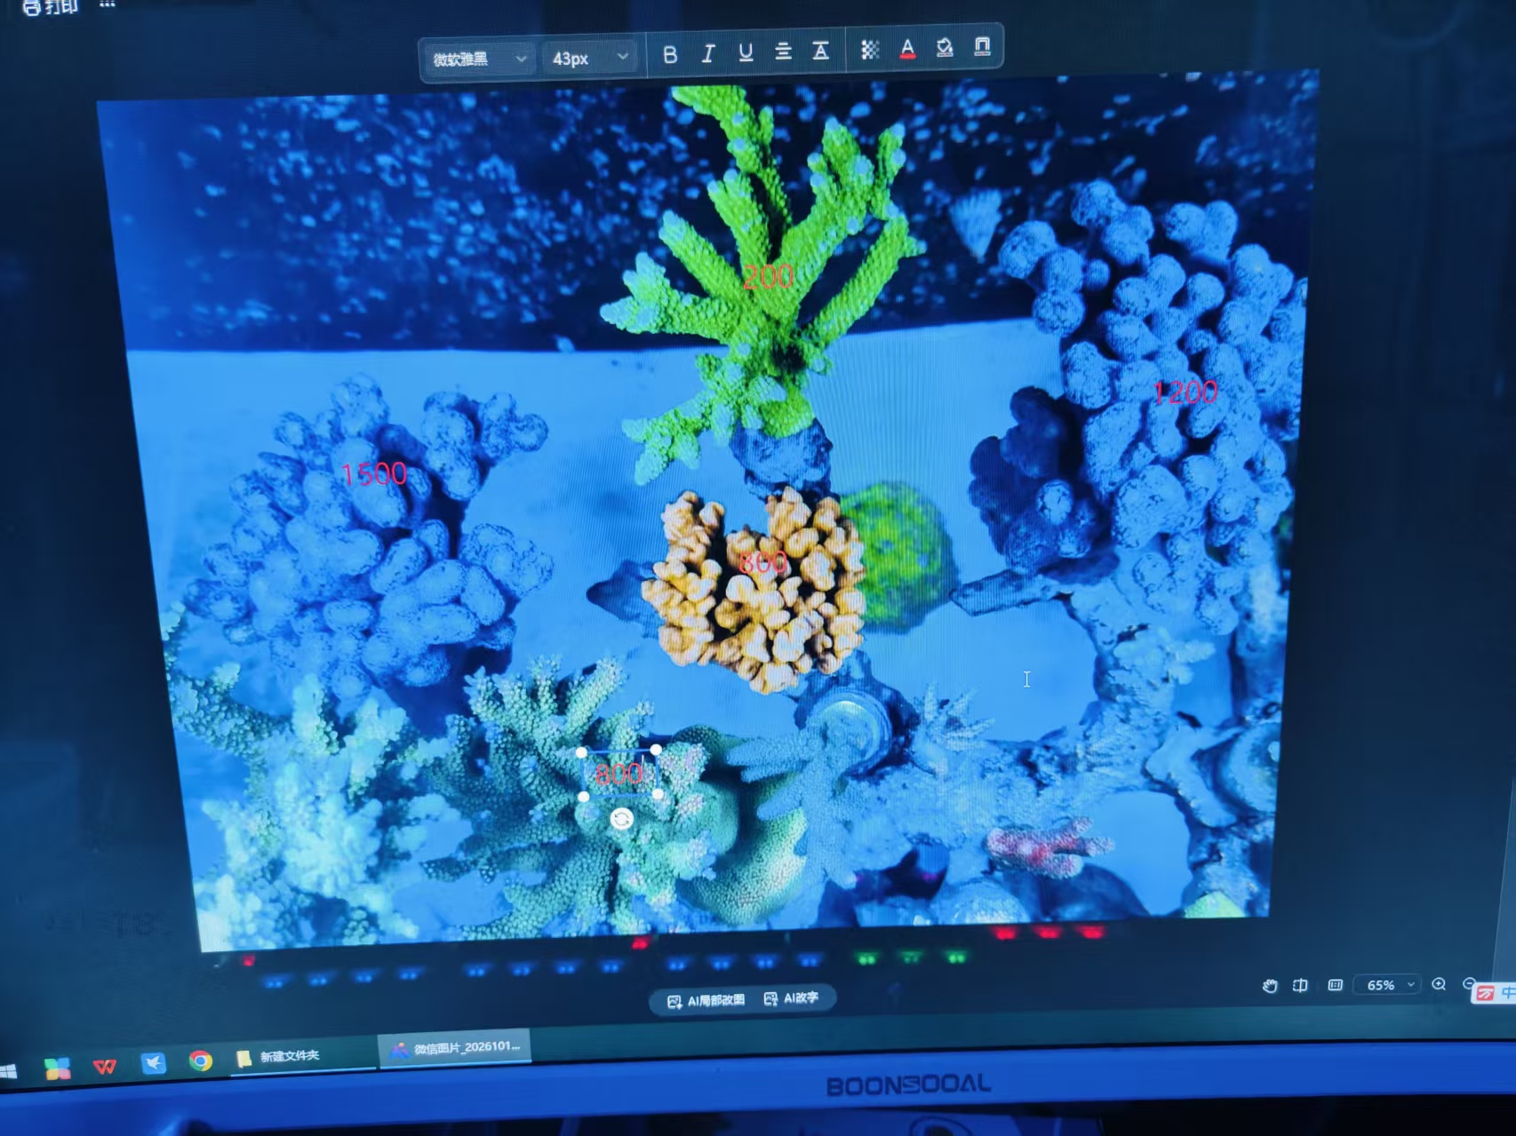The height and width of the screenshot is (1136, 1516).
Task: Select the red 200 text label
Action: (x=768, y=277)
